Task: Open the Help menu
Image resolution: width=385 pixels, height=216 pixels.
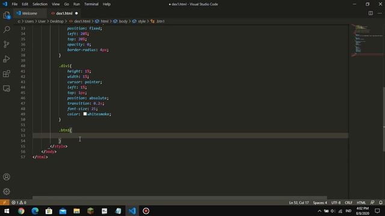Action: click(106, 4)
